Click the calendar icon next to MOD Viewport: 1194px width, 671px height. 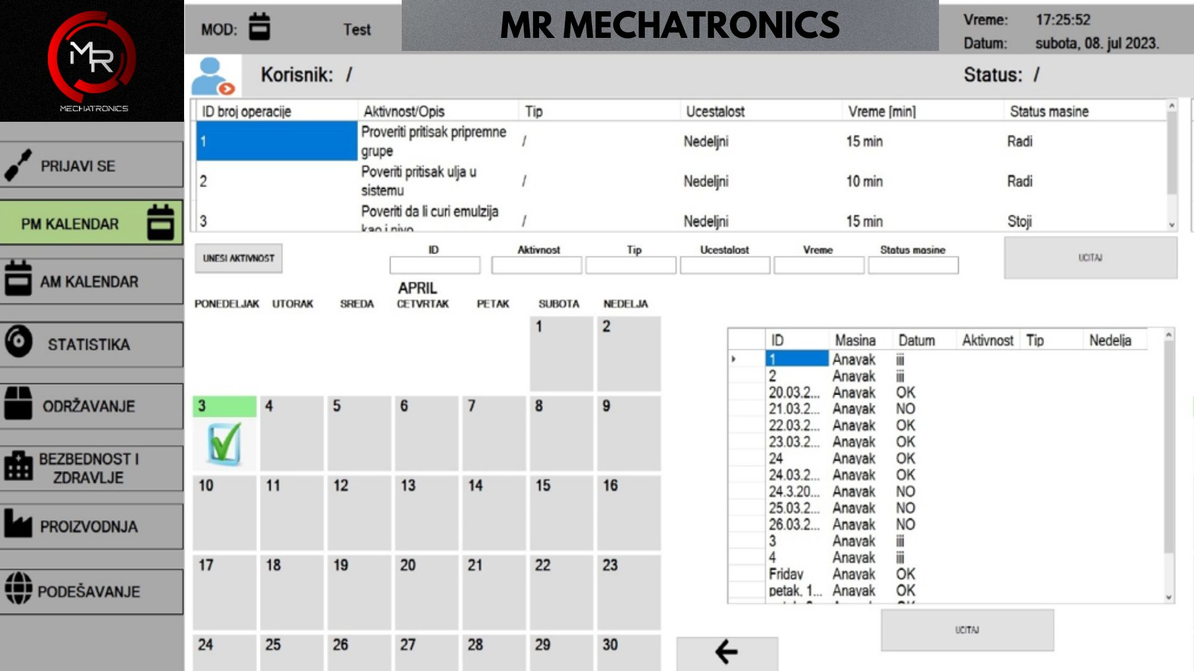(x=259, y=27)
